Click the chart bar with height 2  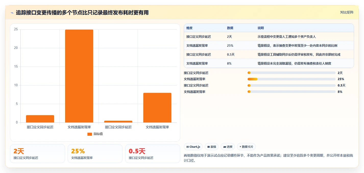click(40, 119)
